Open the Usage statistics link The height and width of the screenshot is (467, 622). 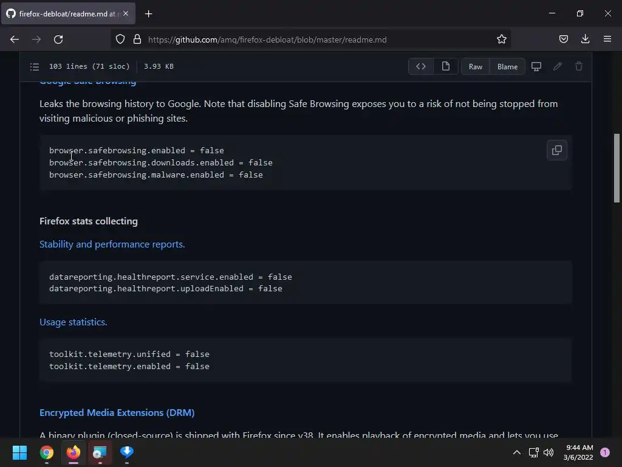tap(73, 322)
